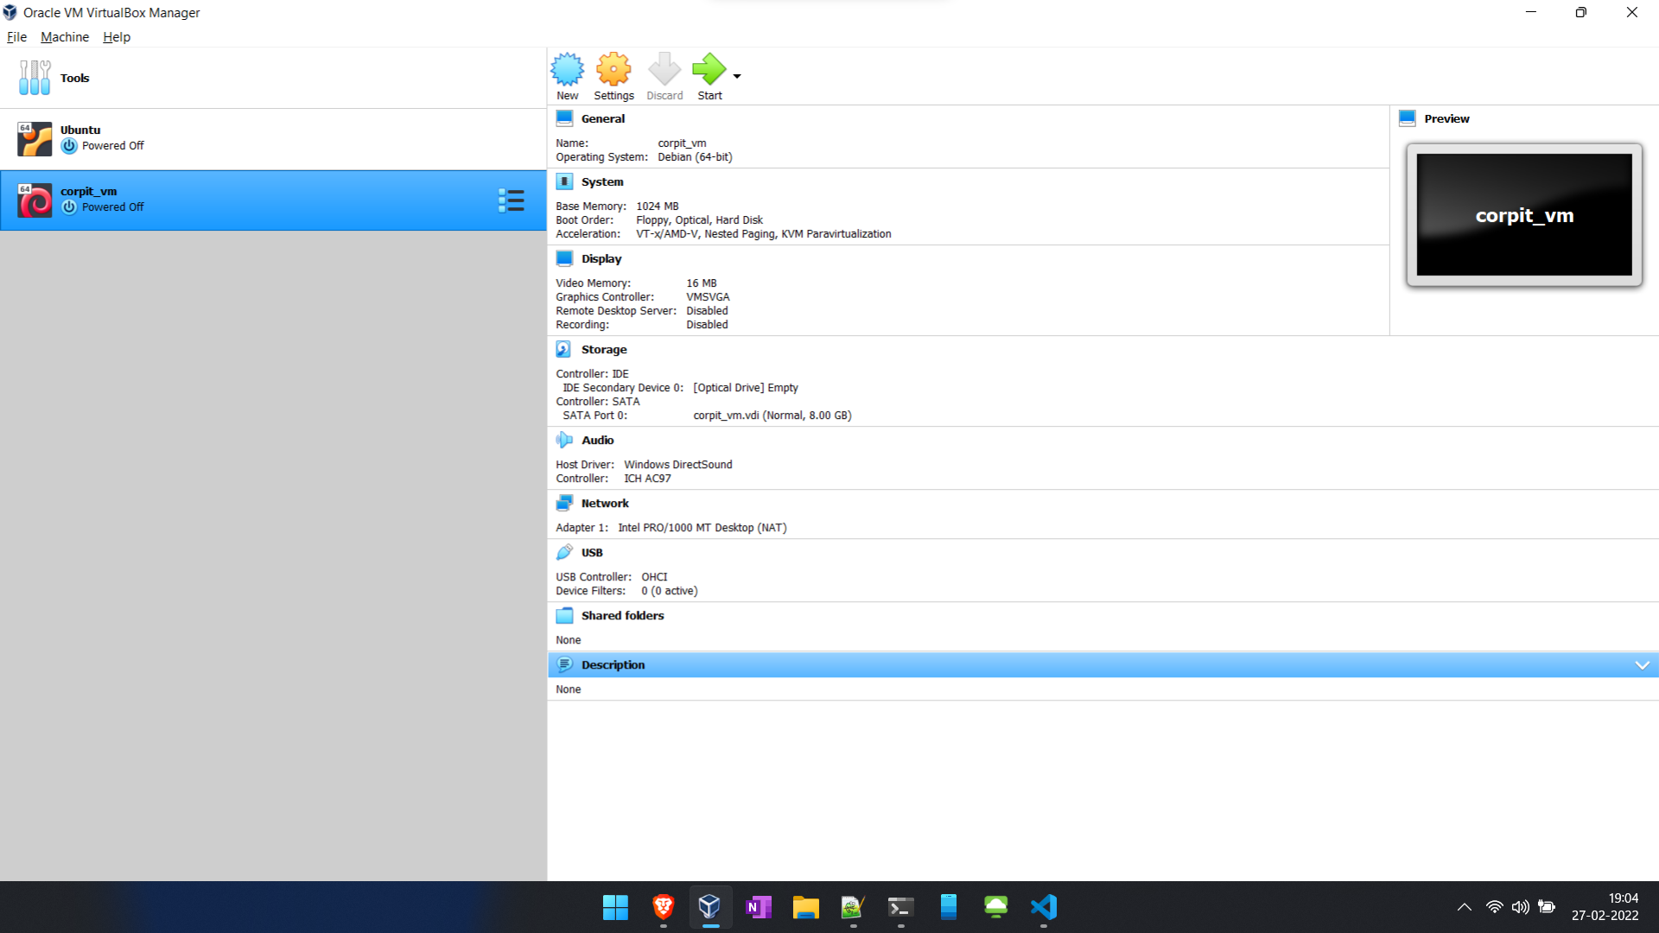Viewport: 1659px width, 933px height.
Task: Click the Storage section icon
Action: (563, 349)
